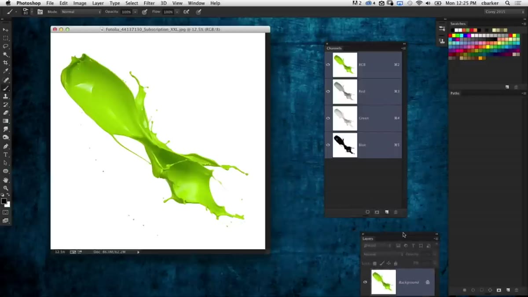Toggle Quick Mask mode in the toolbox

(x=6, y=212)
